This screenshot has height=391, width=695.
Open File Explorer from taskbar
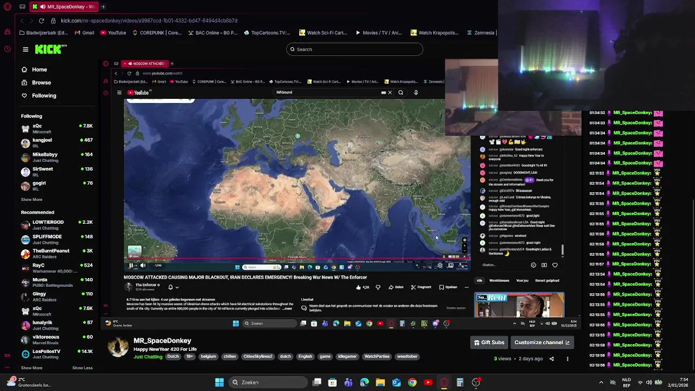pos(380,382)
